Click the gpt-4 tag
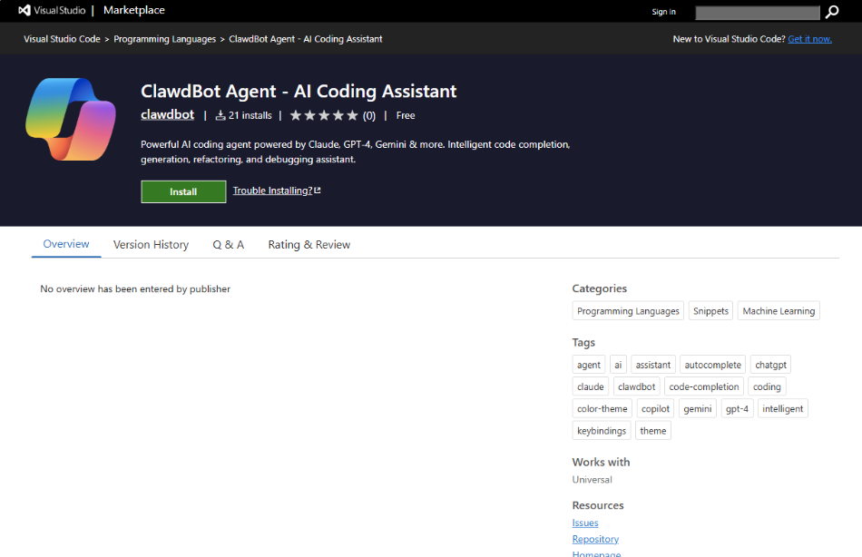862x557 pixels. point(737,408)
